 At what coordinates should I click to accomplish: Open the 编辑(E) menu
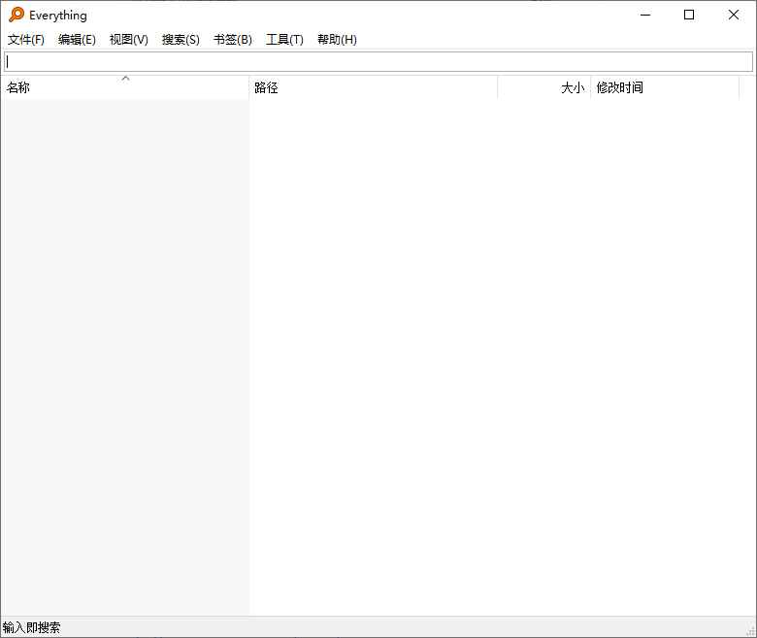point(77,40)
